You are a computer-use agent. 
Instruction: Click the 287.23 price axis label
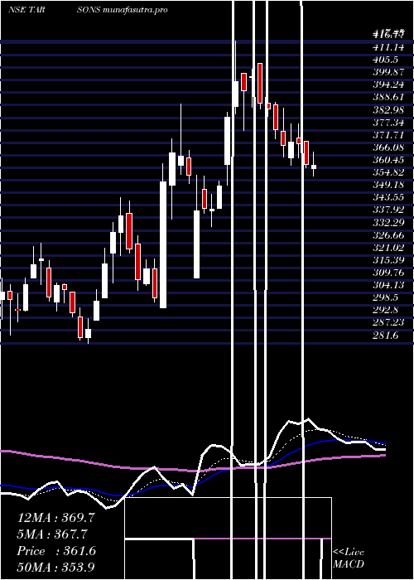[388, 322]
